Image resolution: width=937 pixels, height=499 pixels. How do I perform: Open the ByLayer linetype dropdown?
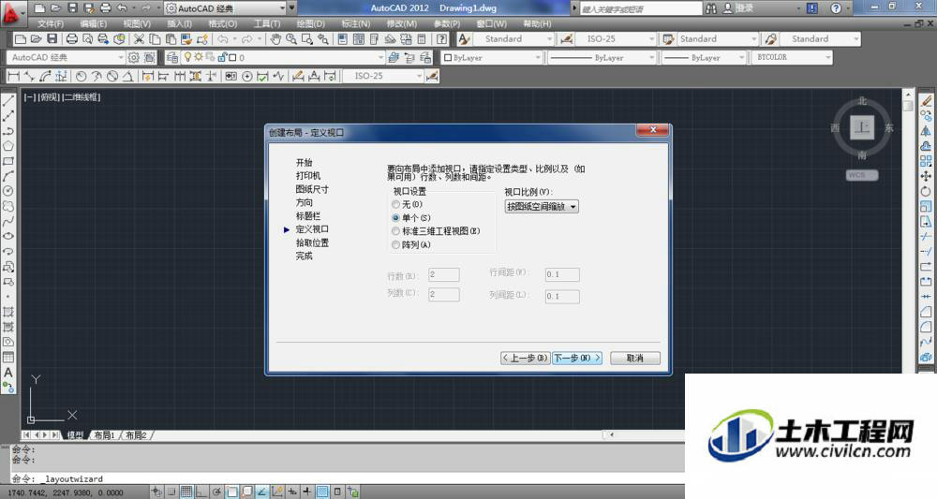tap(602, 58)
